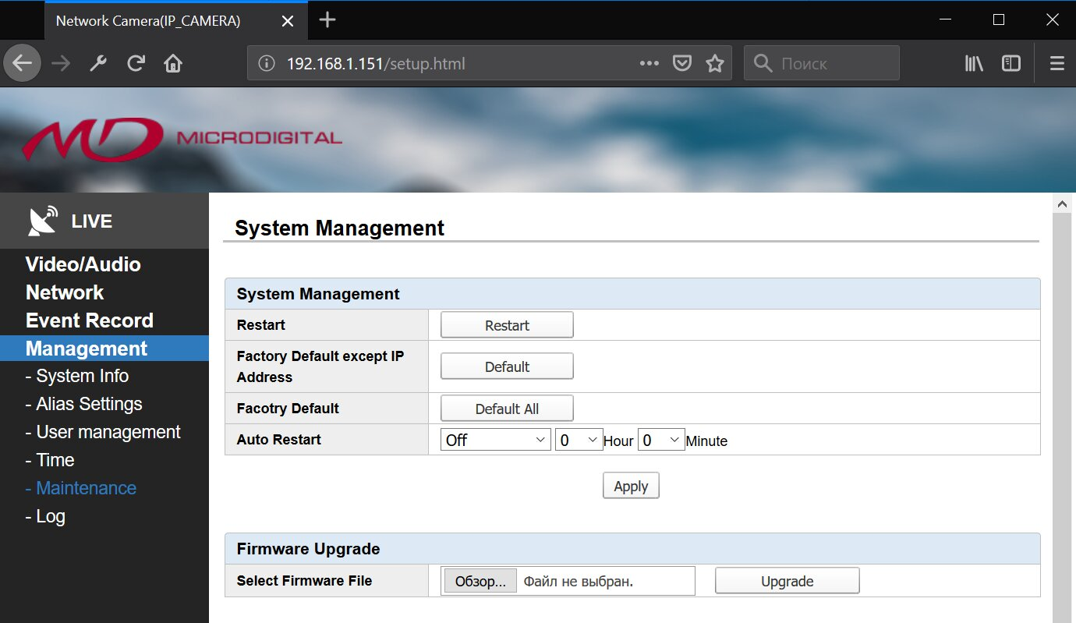Open the Firefox hamburger menu
The height and width of the screenshot is (623, 1076).
click(x=1057, y=63)
